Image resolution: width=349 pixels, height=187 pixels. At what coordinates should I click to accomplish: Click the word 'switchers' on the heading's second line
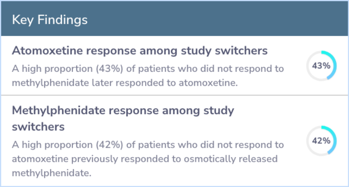click(x=38, y=127)
